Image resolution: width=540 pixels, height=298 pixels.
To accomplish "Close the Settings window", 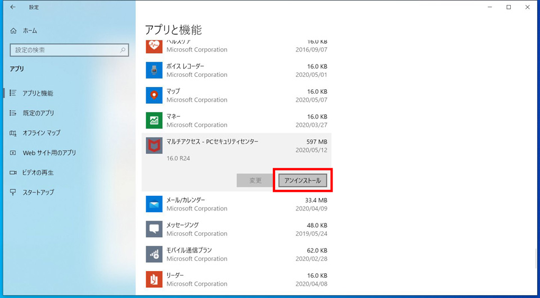I will point(527,7).
